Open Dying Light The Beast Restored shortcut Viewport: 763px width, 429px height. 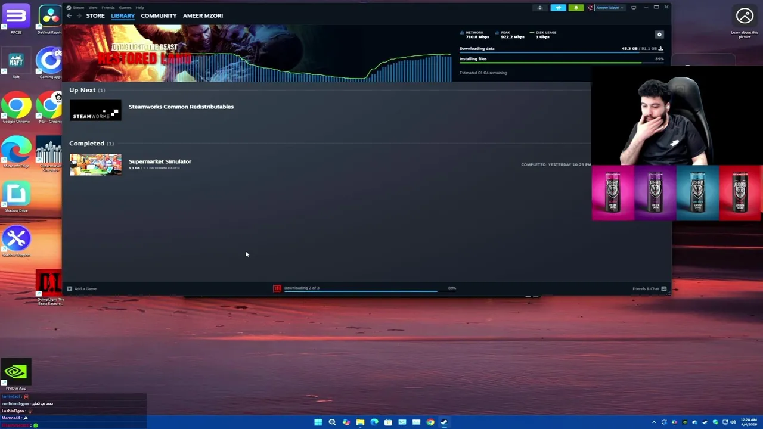tap(50, 287)
